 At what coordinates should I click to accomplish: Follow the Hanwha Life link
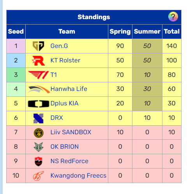(69, 89)
